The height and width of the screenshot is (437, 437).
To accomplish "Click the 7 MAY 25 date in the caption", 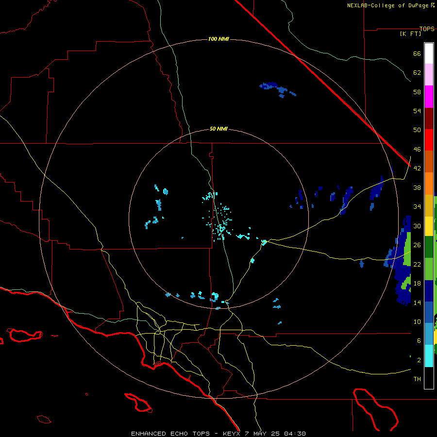I will point(263,434).
